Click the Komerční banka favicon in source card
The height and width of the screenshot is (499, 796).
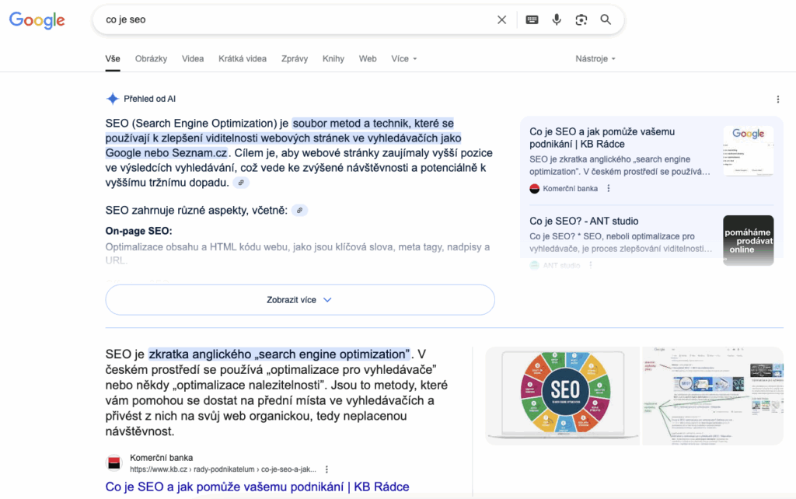point(535,189)
